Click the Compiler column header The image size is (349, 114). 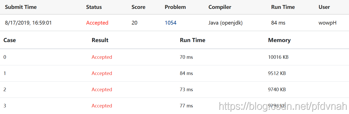(220, 7)
